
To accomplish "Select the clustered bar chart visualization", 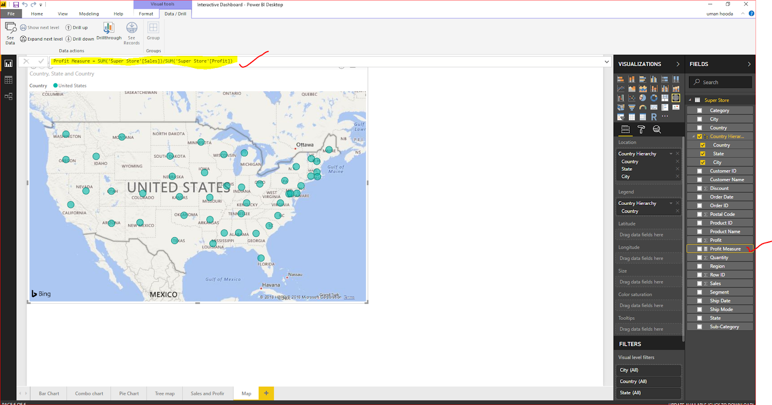I will pos(643,79).
